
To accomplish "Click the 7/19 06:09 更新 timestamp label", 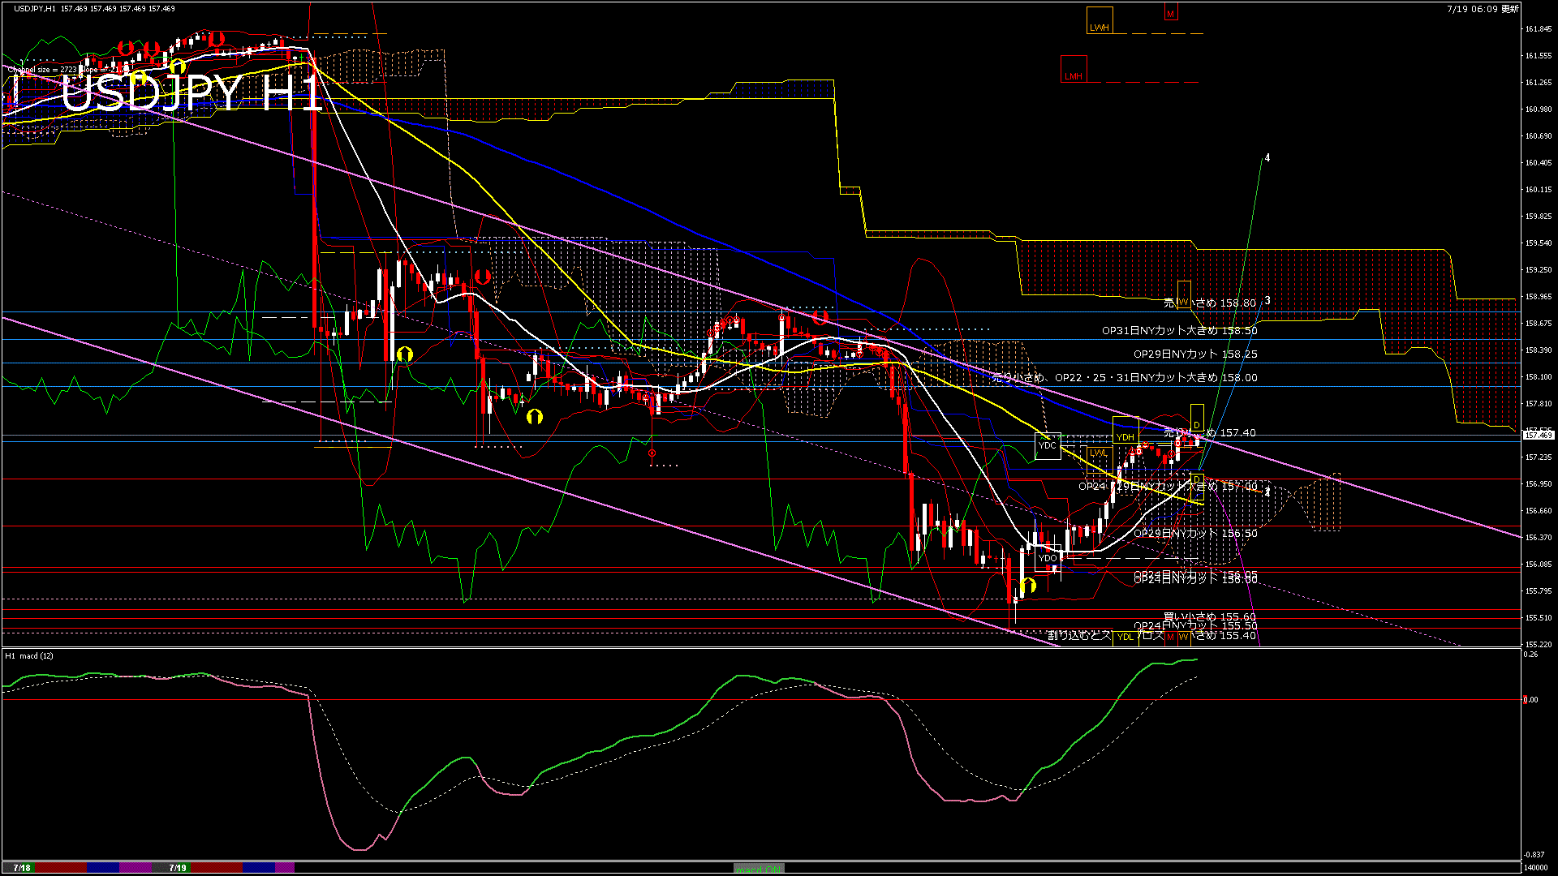I will click(x=1482, y=9).
